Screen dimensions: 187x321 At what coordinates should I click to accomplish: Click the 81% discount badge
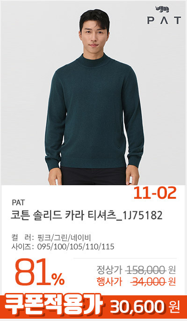click(40, 272)
